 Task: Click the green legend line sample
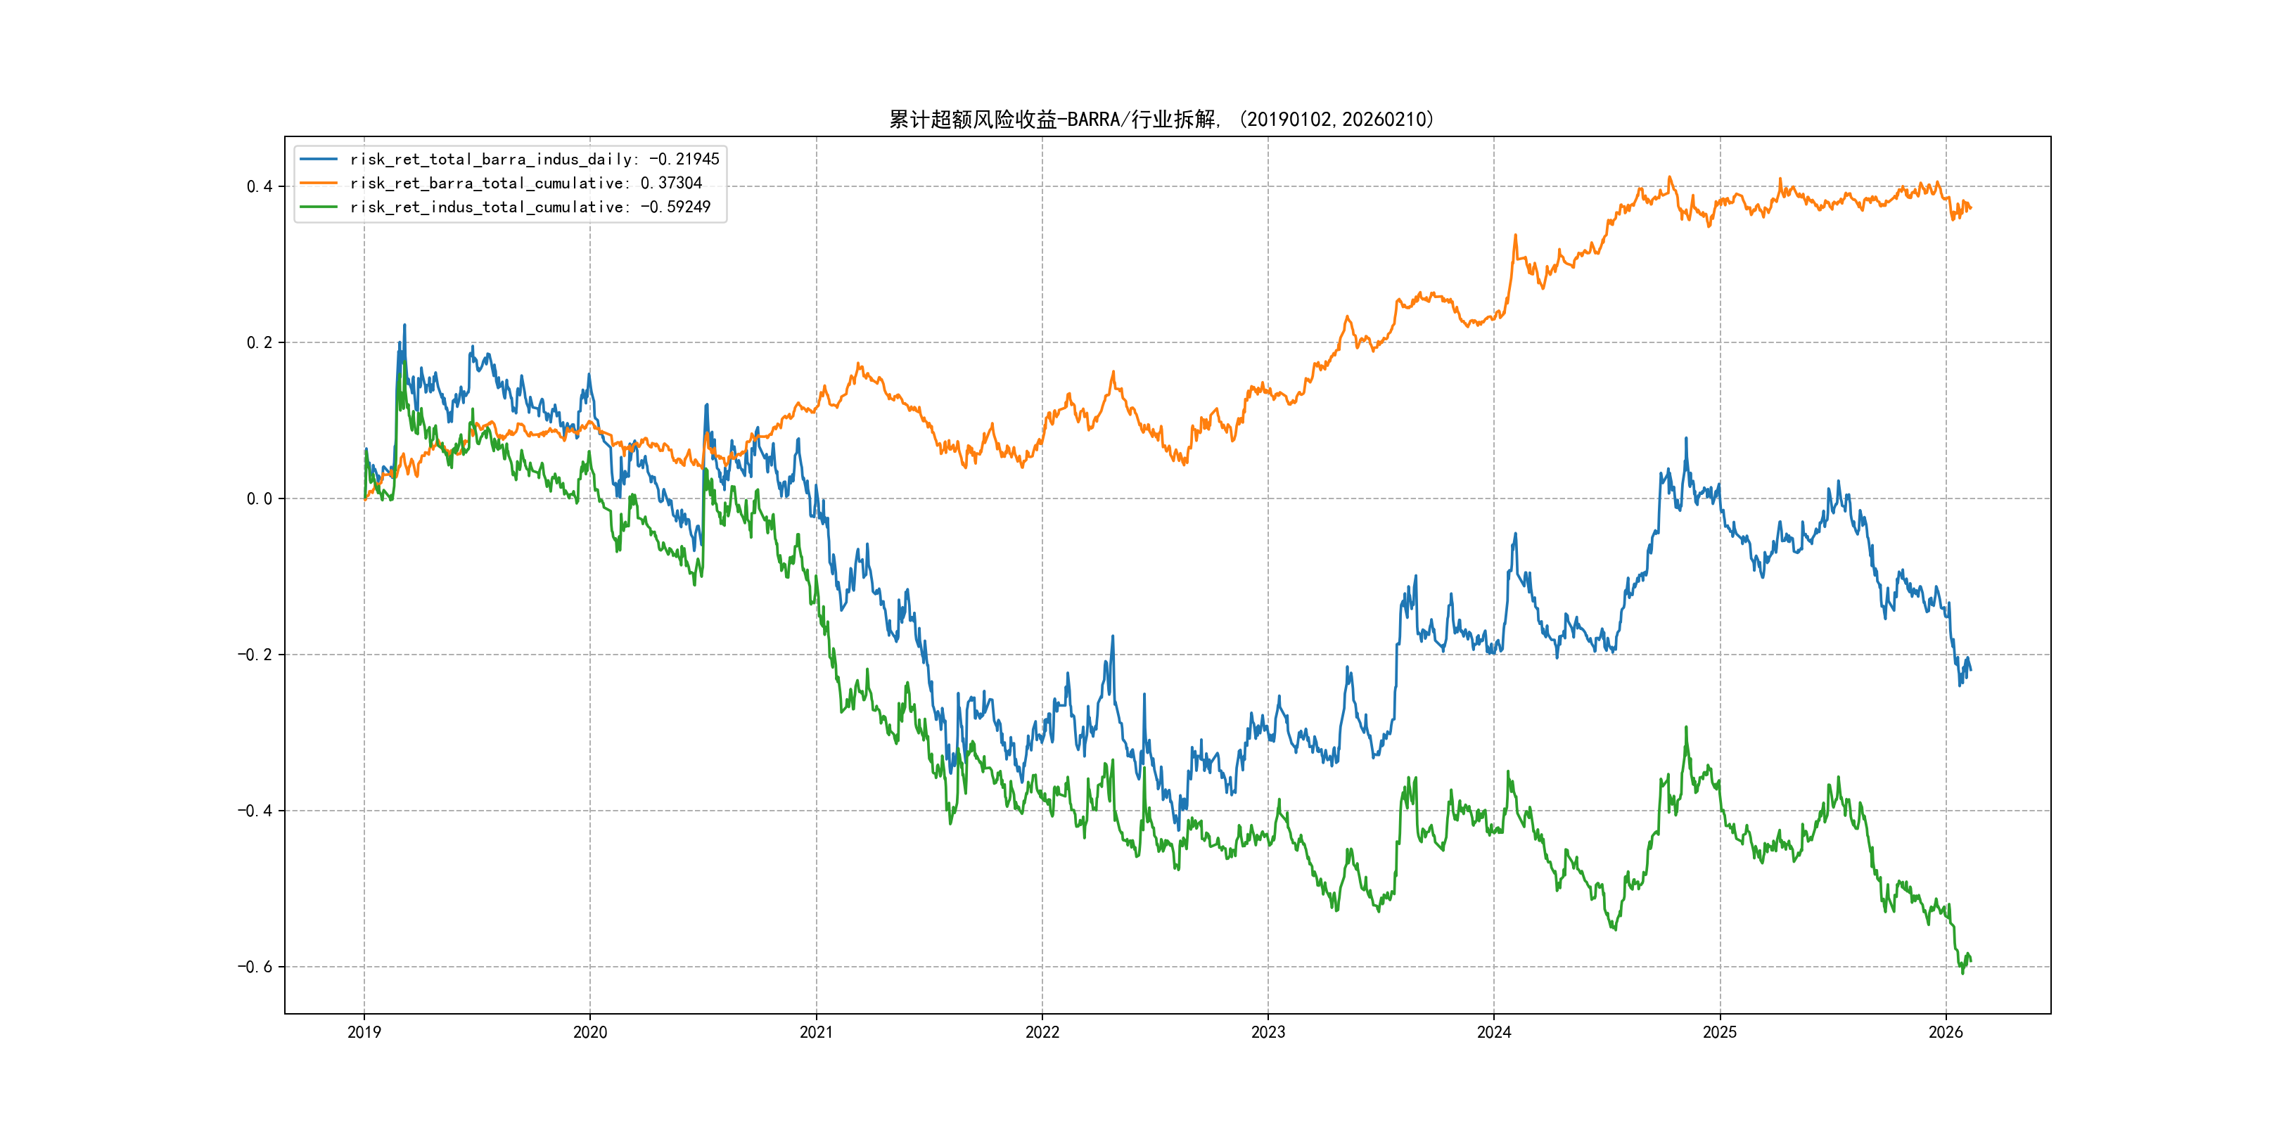click(x=319, y=207)
